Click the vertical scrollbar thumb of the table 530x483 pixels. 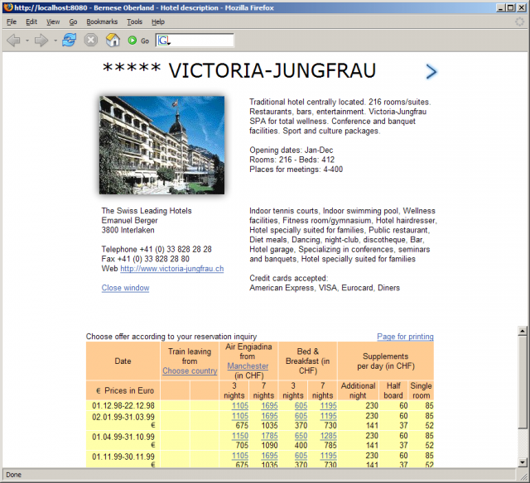523,382
